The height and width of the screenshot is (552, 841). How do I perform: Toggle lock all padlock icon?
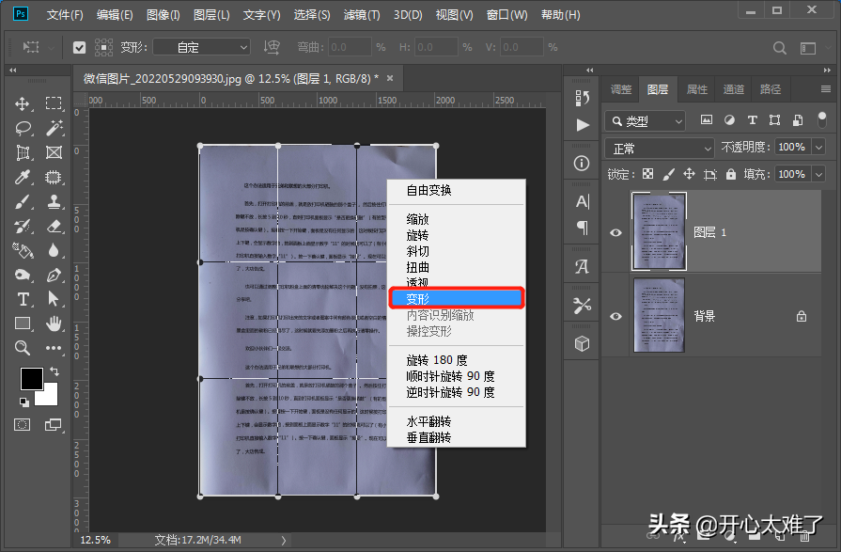(x=730, y=174)
